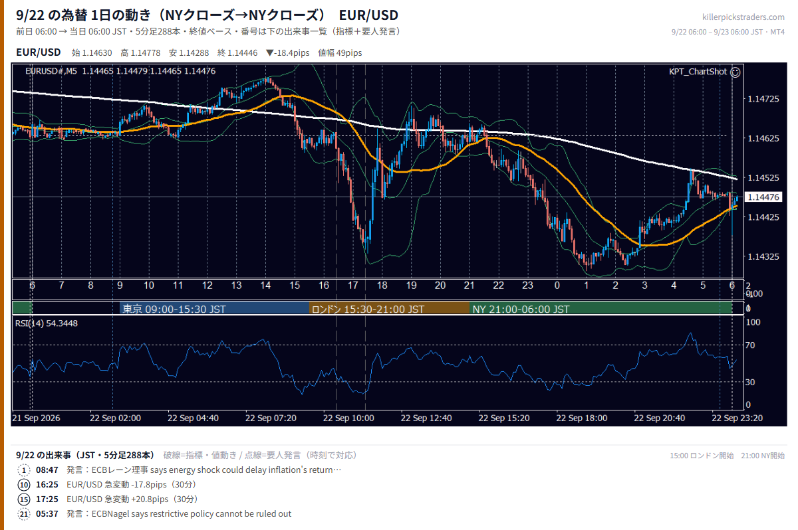Click the smiley face icon beside KPT_ChartShot
Screen dimensions: 798x530
pos(735,72)
